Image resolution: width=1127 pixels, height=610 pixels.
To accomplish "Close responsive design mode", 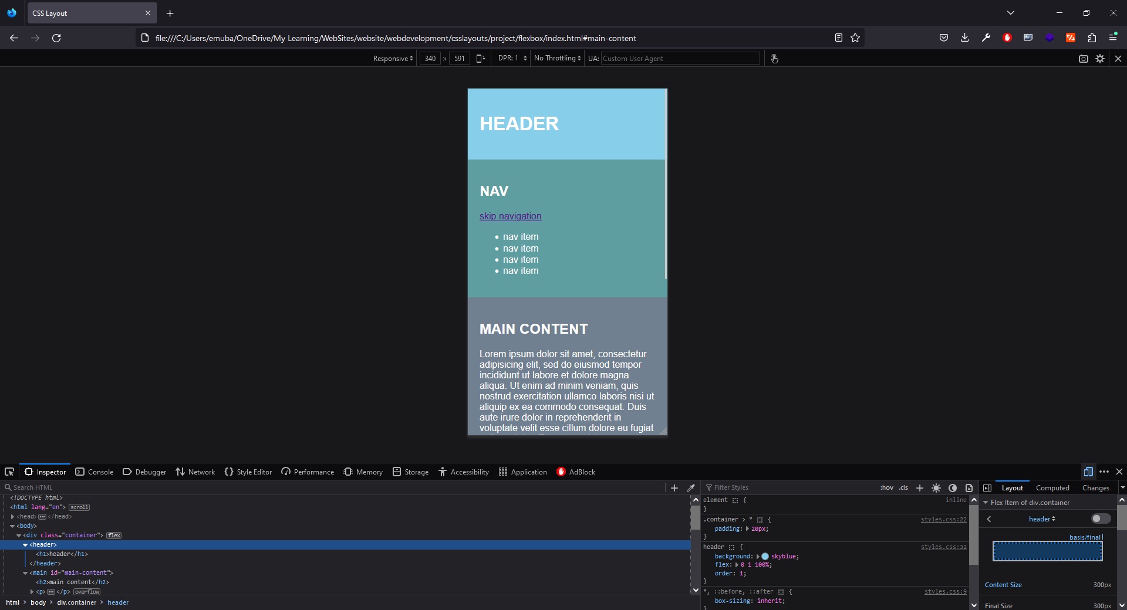I will coord(1118,59).
